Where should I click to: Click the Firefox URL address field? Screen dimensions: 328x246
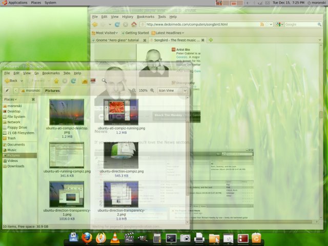[200, 24]
